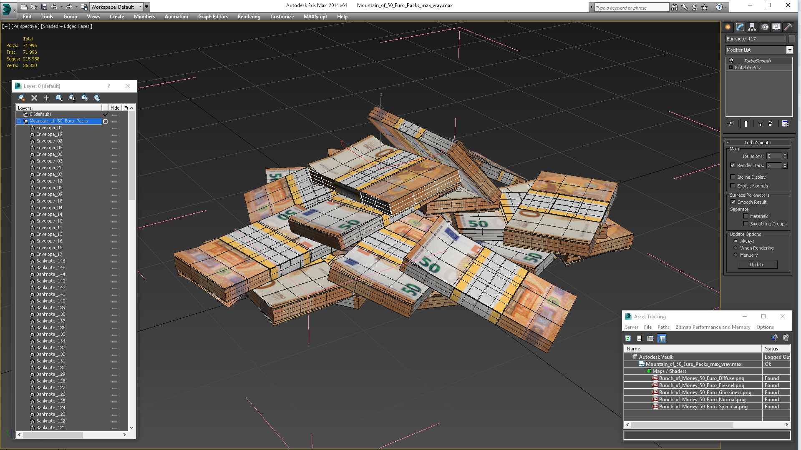
Task: Click Remove Modifier from stack icon
Action: tap(771, 124)
